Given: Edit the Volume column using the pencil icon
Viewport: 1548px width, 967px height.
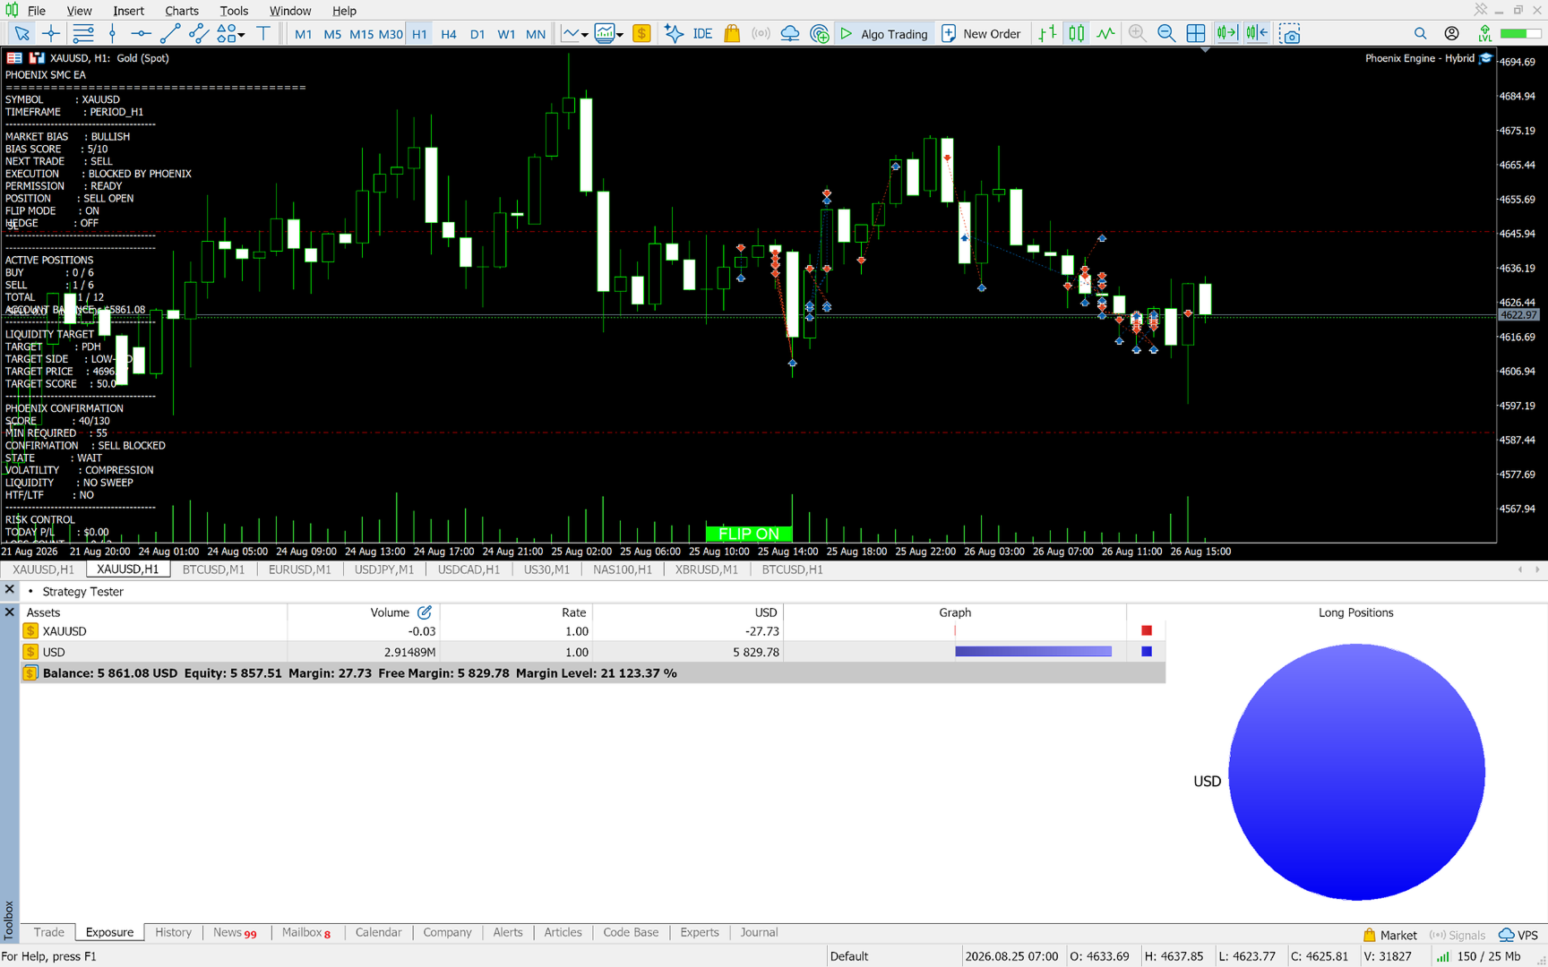Looking at the screenshot, I should pos(425,612).
